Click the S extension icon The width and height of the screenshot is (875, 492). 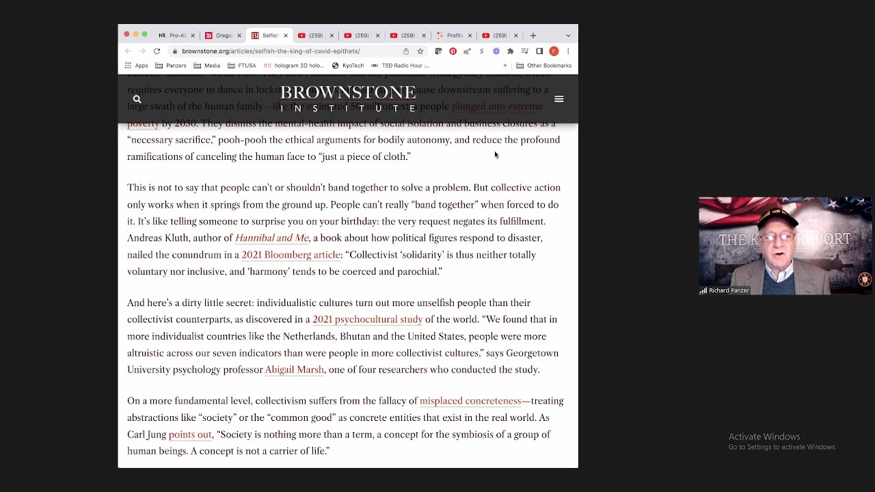click(x=481, y=51)
